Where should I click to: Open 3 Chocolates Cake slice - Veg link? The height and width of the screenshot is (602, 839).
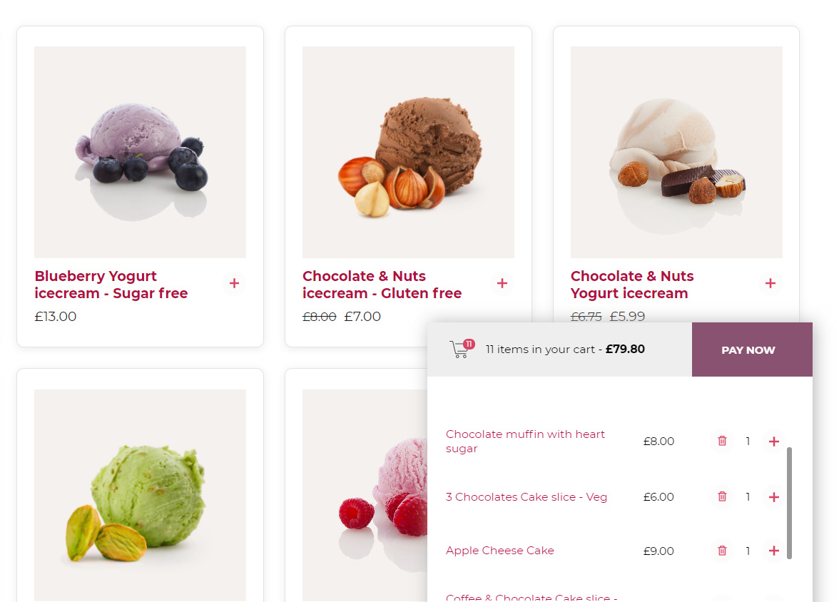pyautogui.click(x=527, y=497)
